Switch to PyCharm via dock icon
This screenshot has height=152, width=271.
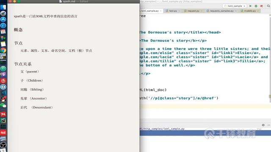pos(3,120)
